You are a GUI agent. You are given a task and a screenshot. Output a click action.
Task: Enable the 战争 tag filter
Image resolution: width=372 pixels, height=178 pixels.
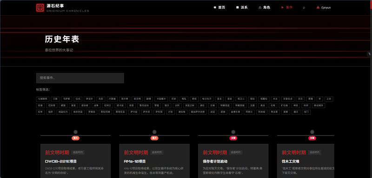[96, 105]
